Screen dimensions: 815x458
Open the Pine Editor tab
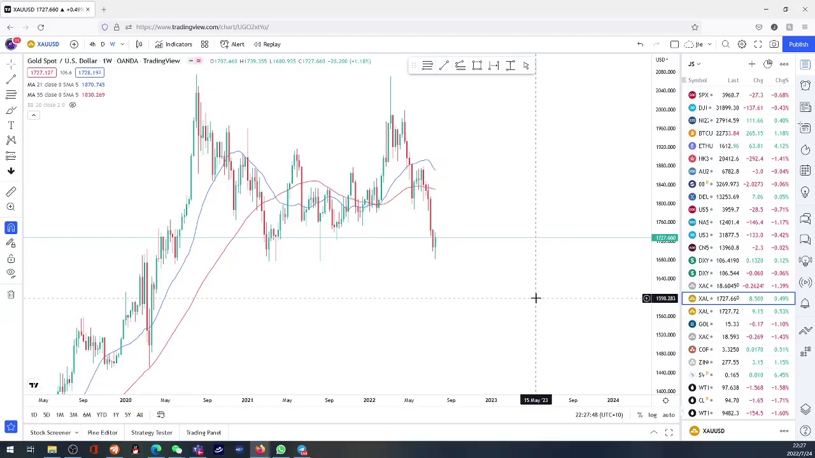click(x=103, y=433)
